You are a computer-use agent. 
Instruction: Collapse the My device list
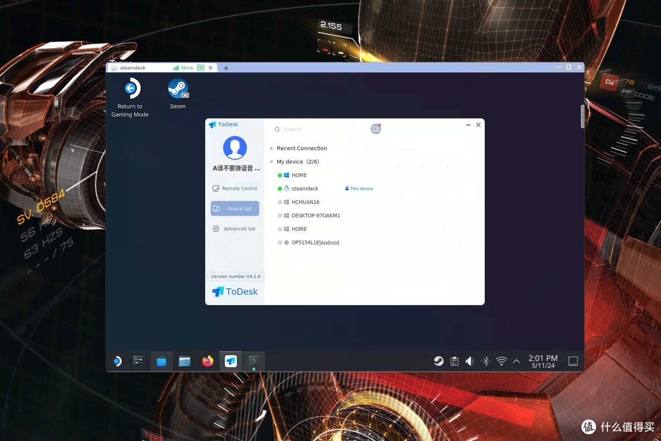point(272,162)
